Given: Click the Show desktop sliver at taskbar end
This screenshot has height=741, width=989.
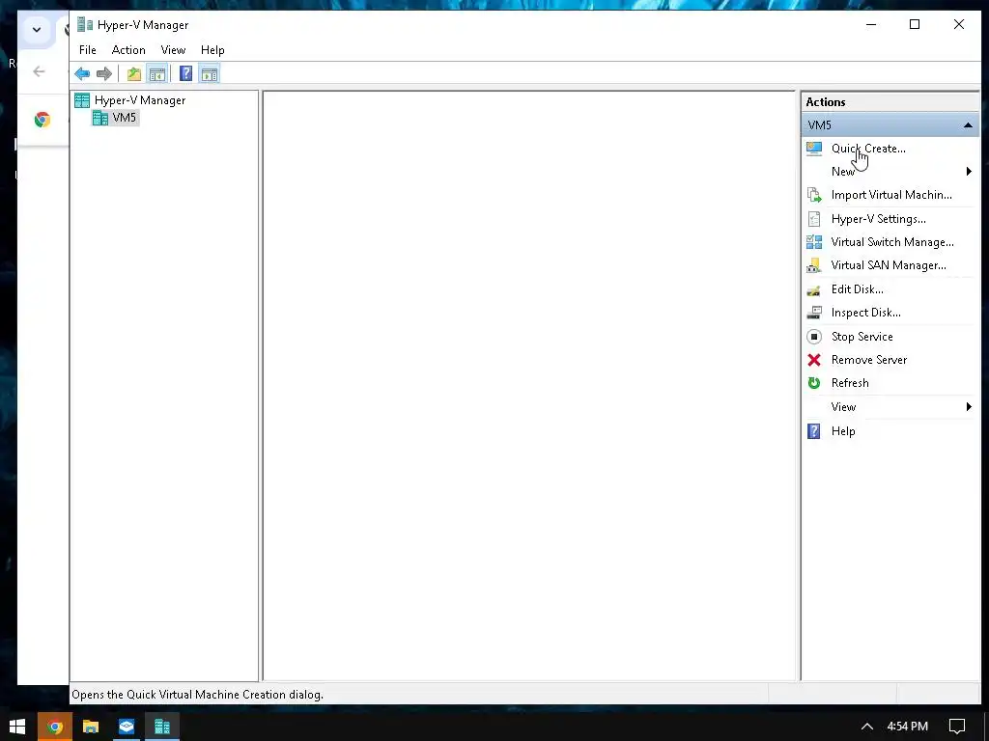Looking at the screenshot, I should [986, 727].
